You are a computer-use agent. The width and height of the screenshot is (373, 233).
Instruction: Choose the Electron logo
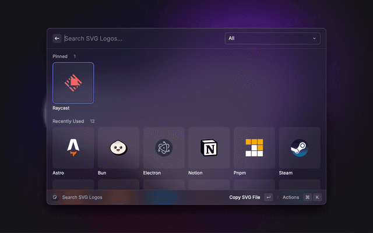[164, 148]
